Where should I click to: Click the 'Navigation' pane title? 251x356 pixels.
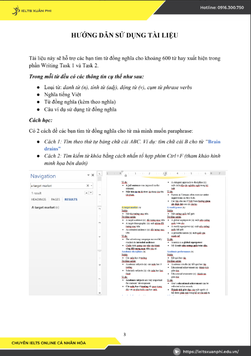point(43,176)
